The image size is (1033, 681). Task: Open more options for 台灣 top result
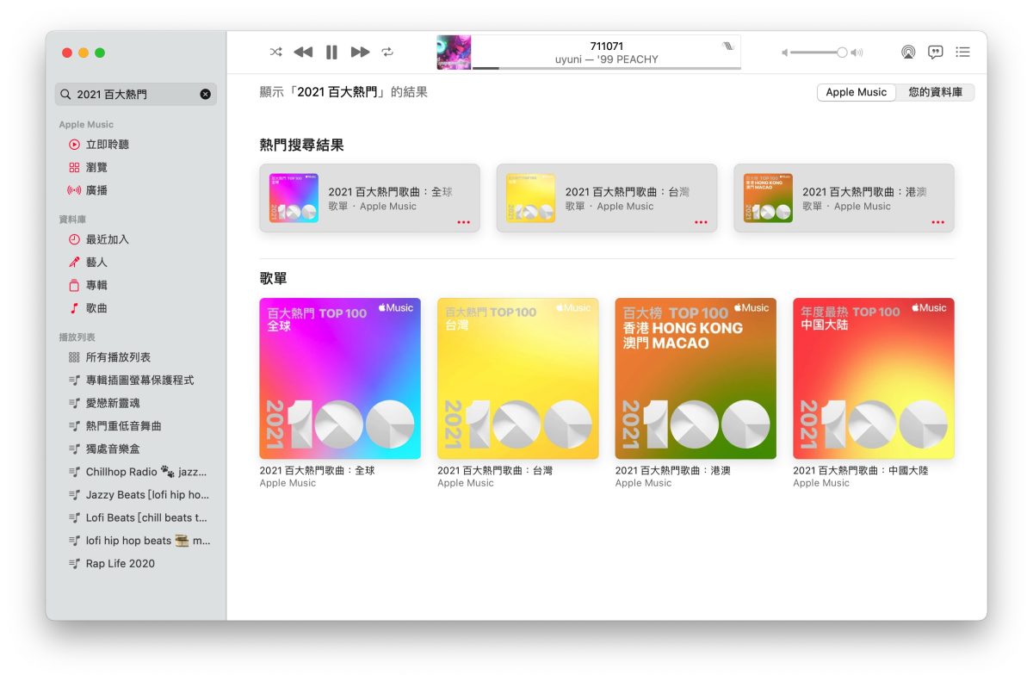[x=701, y=222]
